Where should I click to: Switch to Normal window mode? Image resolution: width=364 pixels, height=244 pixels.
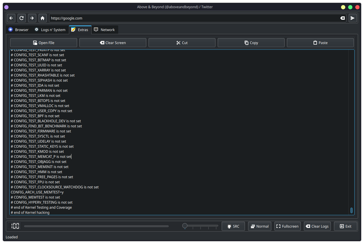click(260, 226)
